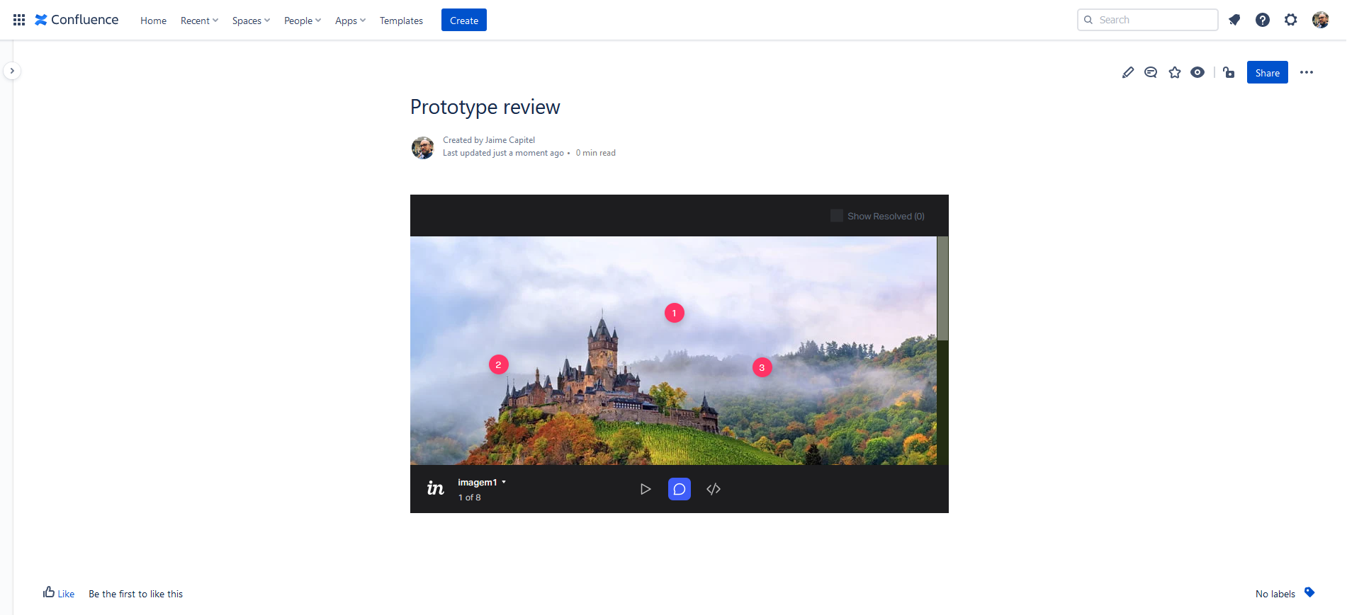Image resolution: width=1347 pixels, height=615 pixels.
Task: Expand the Spaces dropdown menu
Action: point(251,21)
